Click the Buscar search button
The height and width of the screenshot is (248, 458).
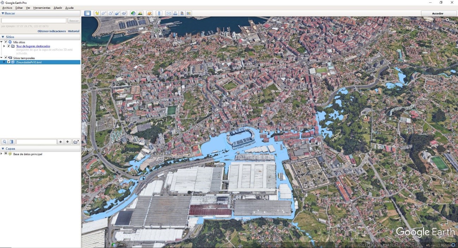(74, 21)
